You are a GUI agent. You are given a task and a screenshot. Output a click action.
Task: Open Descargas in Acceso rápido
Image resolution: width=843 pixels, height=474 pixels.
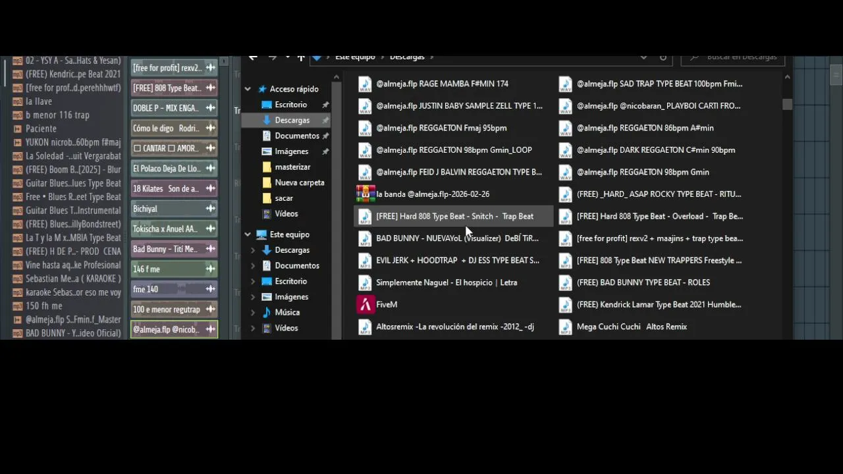[x=286, y=120]
